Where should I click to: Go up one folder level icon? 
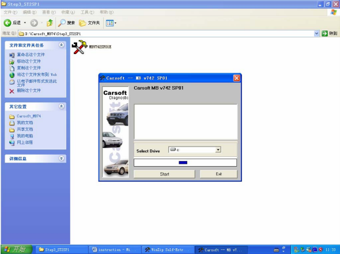pos(50,22)
